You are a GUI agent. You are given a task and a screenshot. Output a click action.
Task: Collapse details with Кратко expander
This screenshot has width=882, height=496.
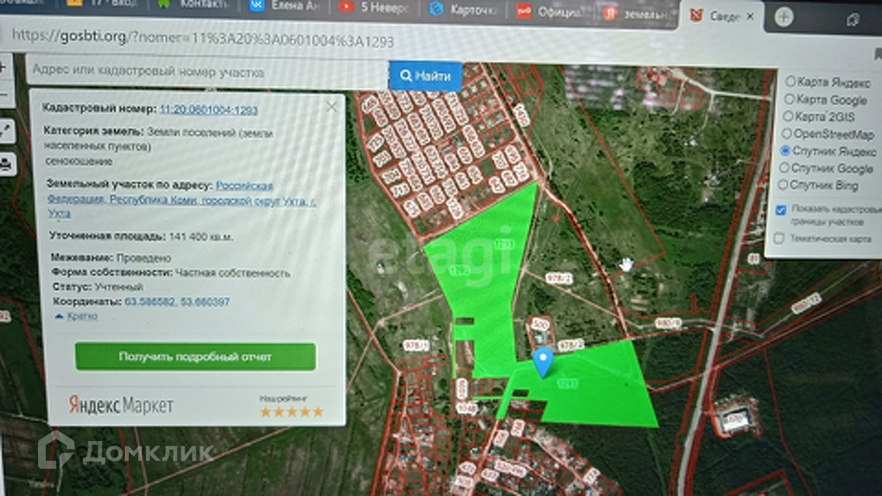click(x=76, y=316)
